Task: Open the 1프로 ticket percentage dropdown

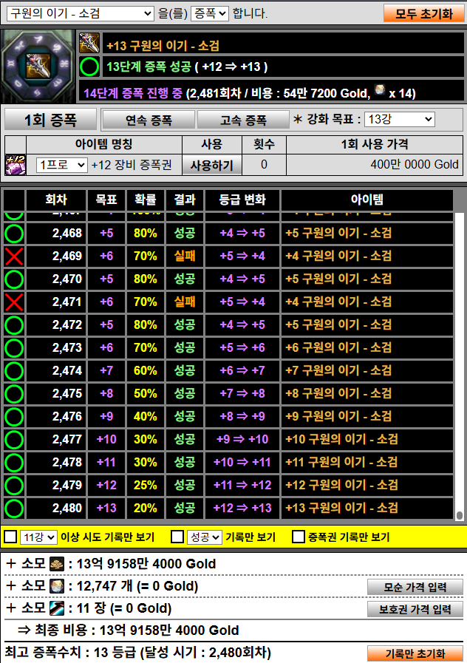Action: [x=62, y=165]
